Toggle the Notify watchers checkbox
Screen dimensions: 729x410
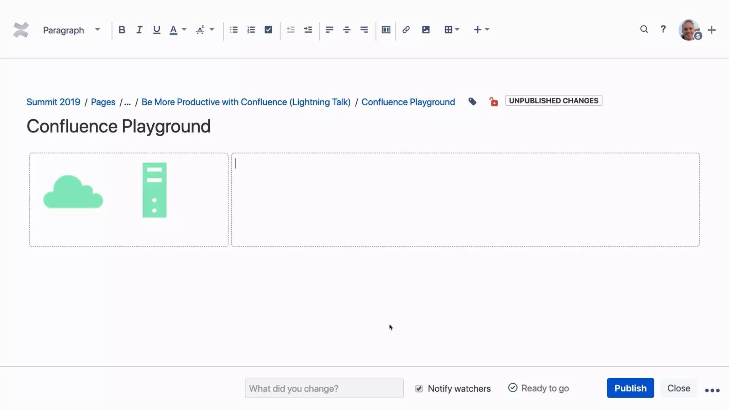coord(419,388)
